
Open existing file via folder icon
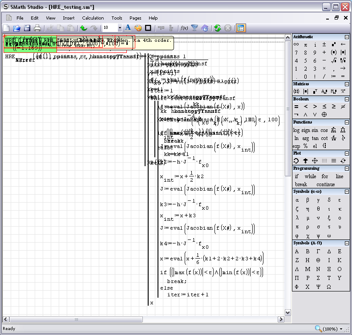coord(16,28)
